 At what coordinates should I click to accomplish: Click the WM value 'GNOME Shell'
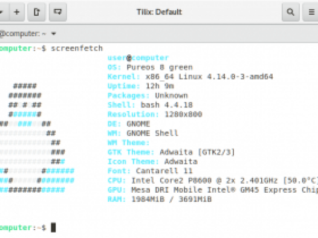click(152, 133)
